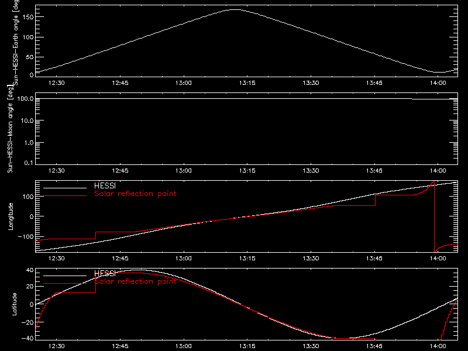The height and width of the screenshot is (351, 468).
Task: Click the 10.0 tick on Moon angle axis
Action: tap(27, 121)
